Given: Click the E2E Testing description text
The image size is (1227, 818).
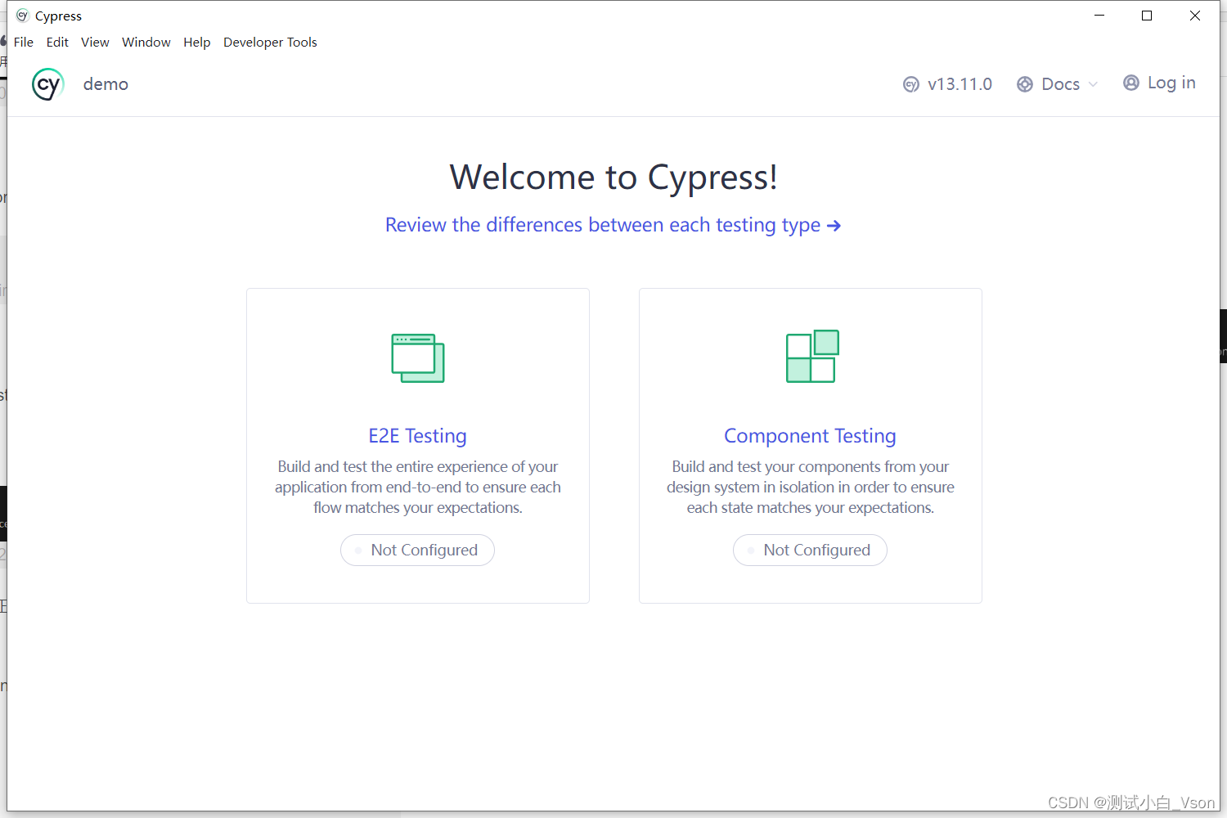Looking at the screenshot, I should 417,487.
